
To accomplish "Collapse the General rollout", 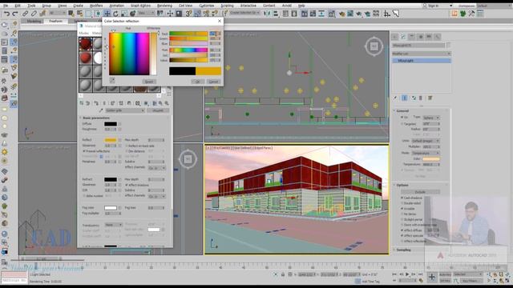I will (402, 111).
